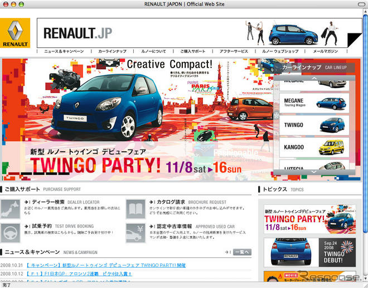Click the yellow Renault diamond logo

(15, 33)
